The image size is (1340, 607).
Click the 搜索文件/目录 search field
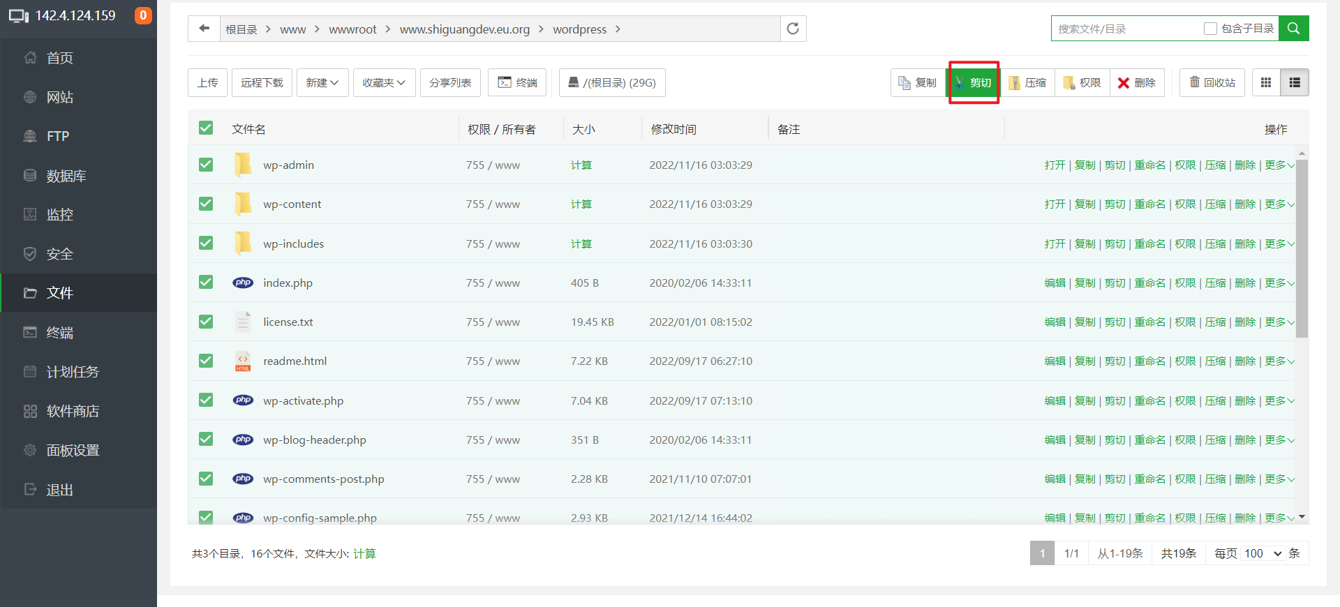click(1125, 29)
